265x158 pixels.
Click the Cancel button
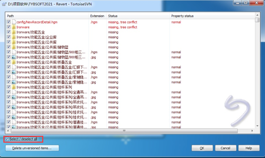(225, 148)
